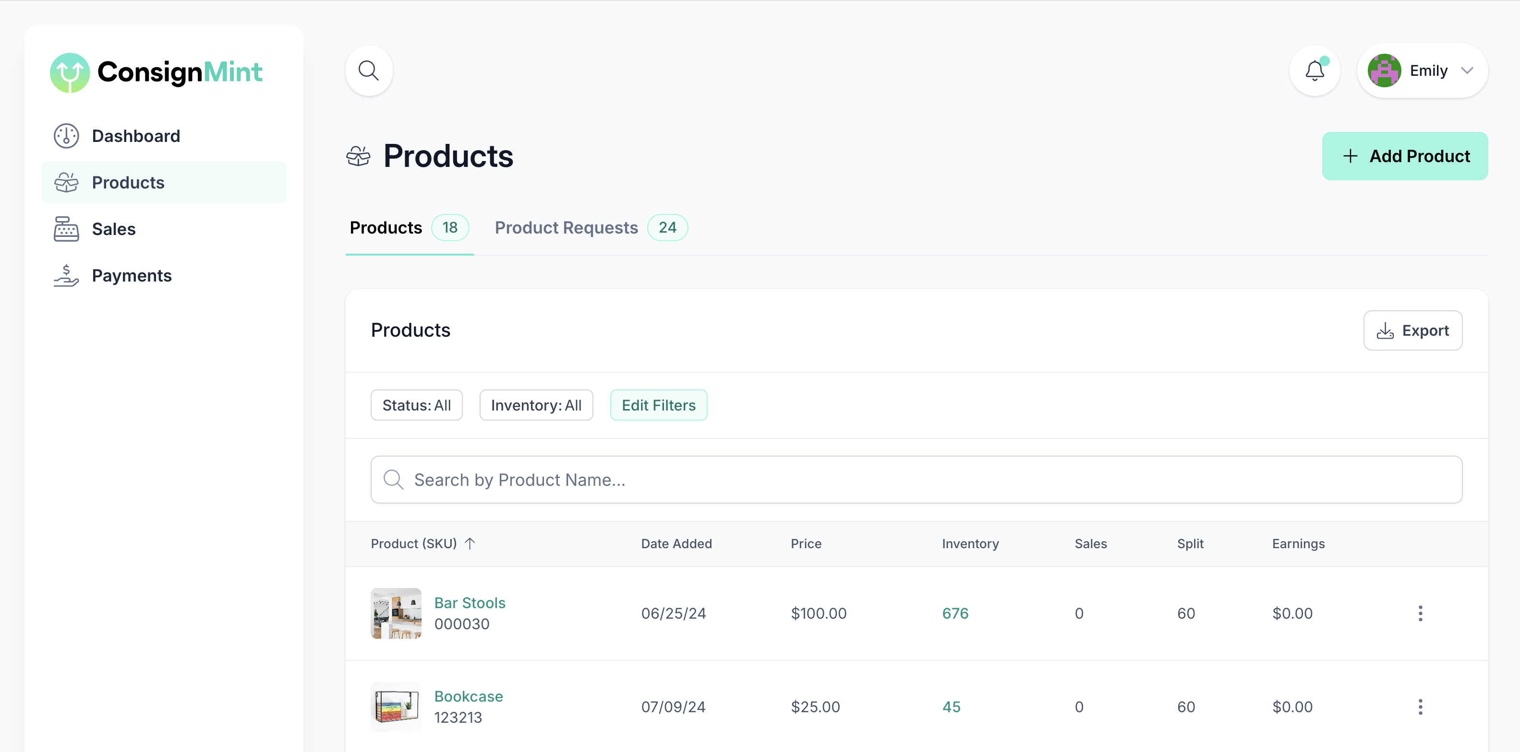1520x752 pixels.
Task: Click the Add Product button
Action: (1404, 156)
